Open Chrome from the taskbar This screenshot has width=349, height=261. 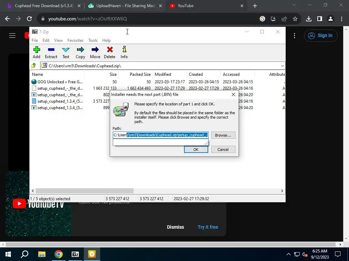pos(59,254)
